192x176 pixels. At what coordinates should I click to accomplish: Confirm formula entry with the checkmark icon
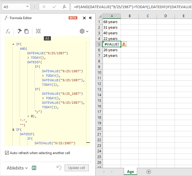click(x=54, y=7)
